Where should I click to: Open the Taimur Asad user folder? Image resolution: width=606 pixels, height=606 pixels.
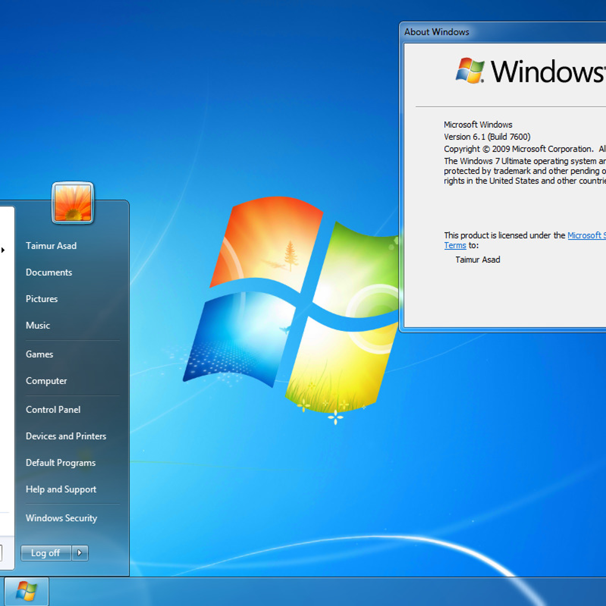click(x=51, y=246)
